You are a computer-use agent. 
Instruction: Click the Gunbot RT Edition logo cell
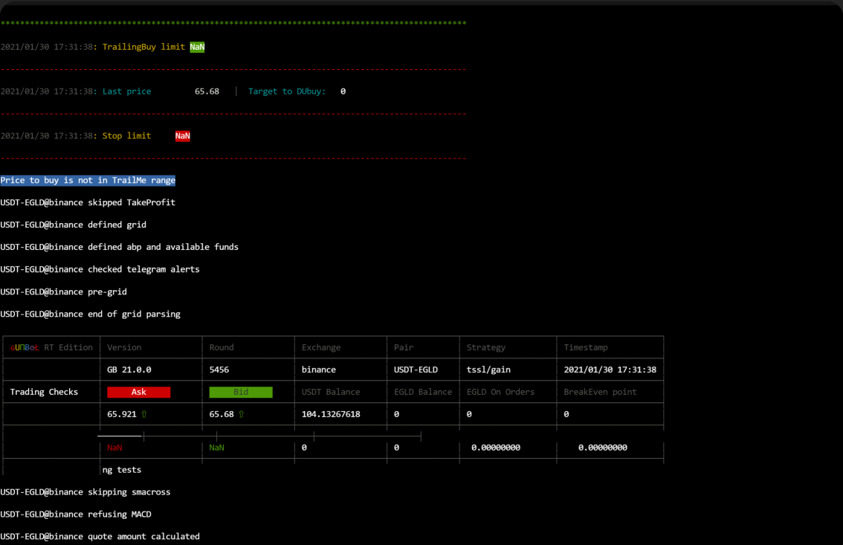(51, 348)
